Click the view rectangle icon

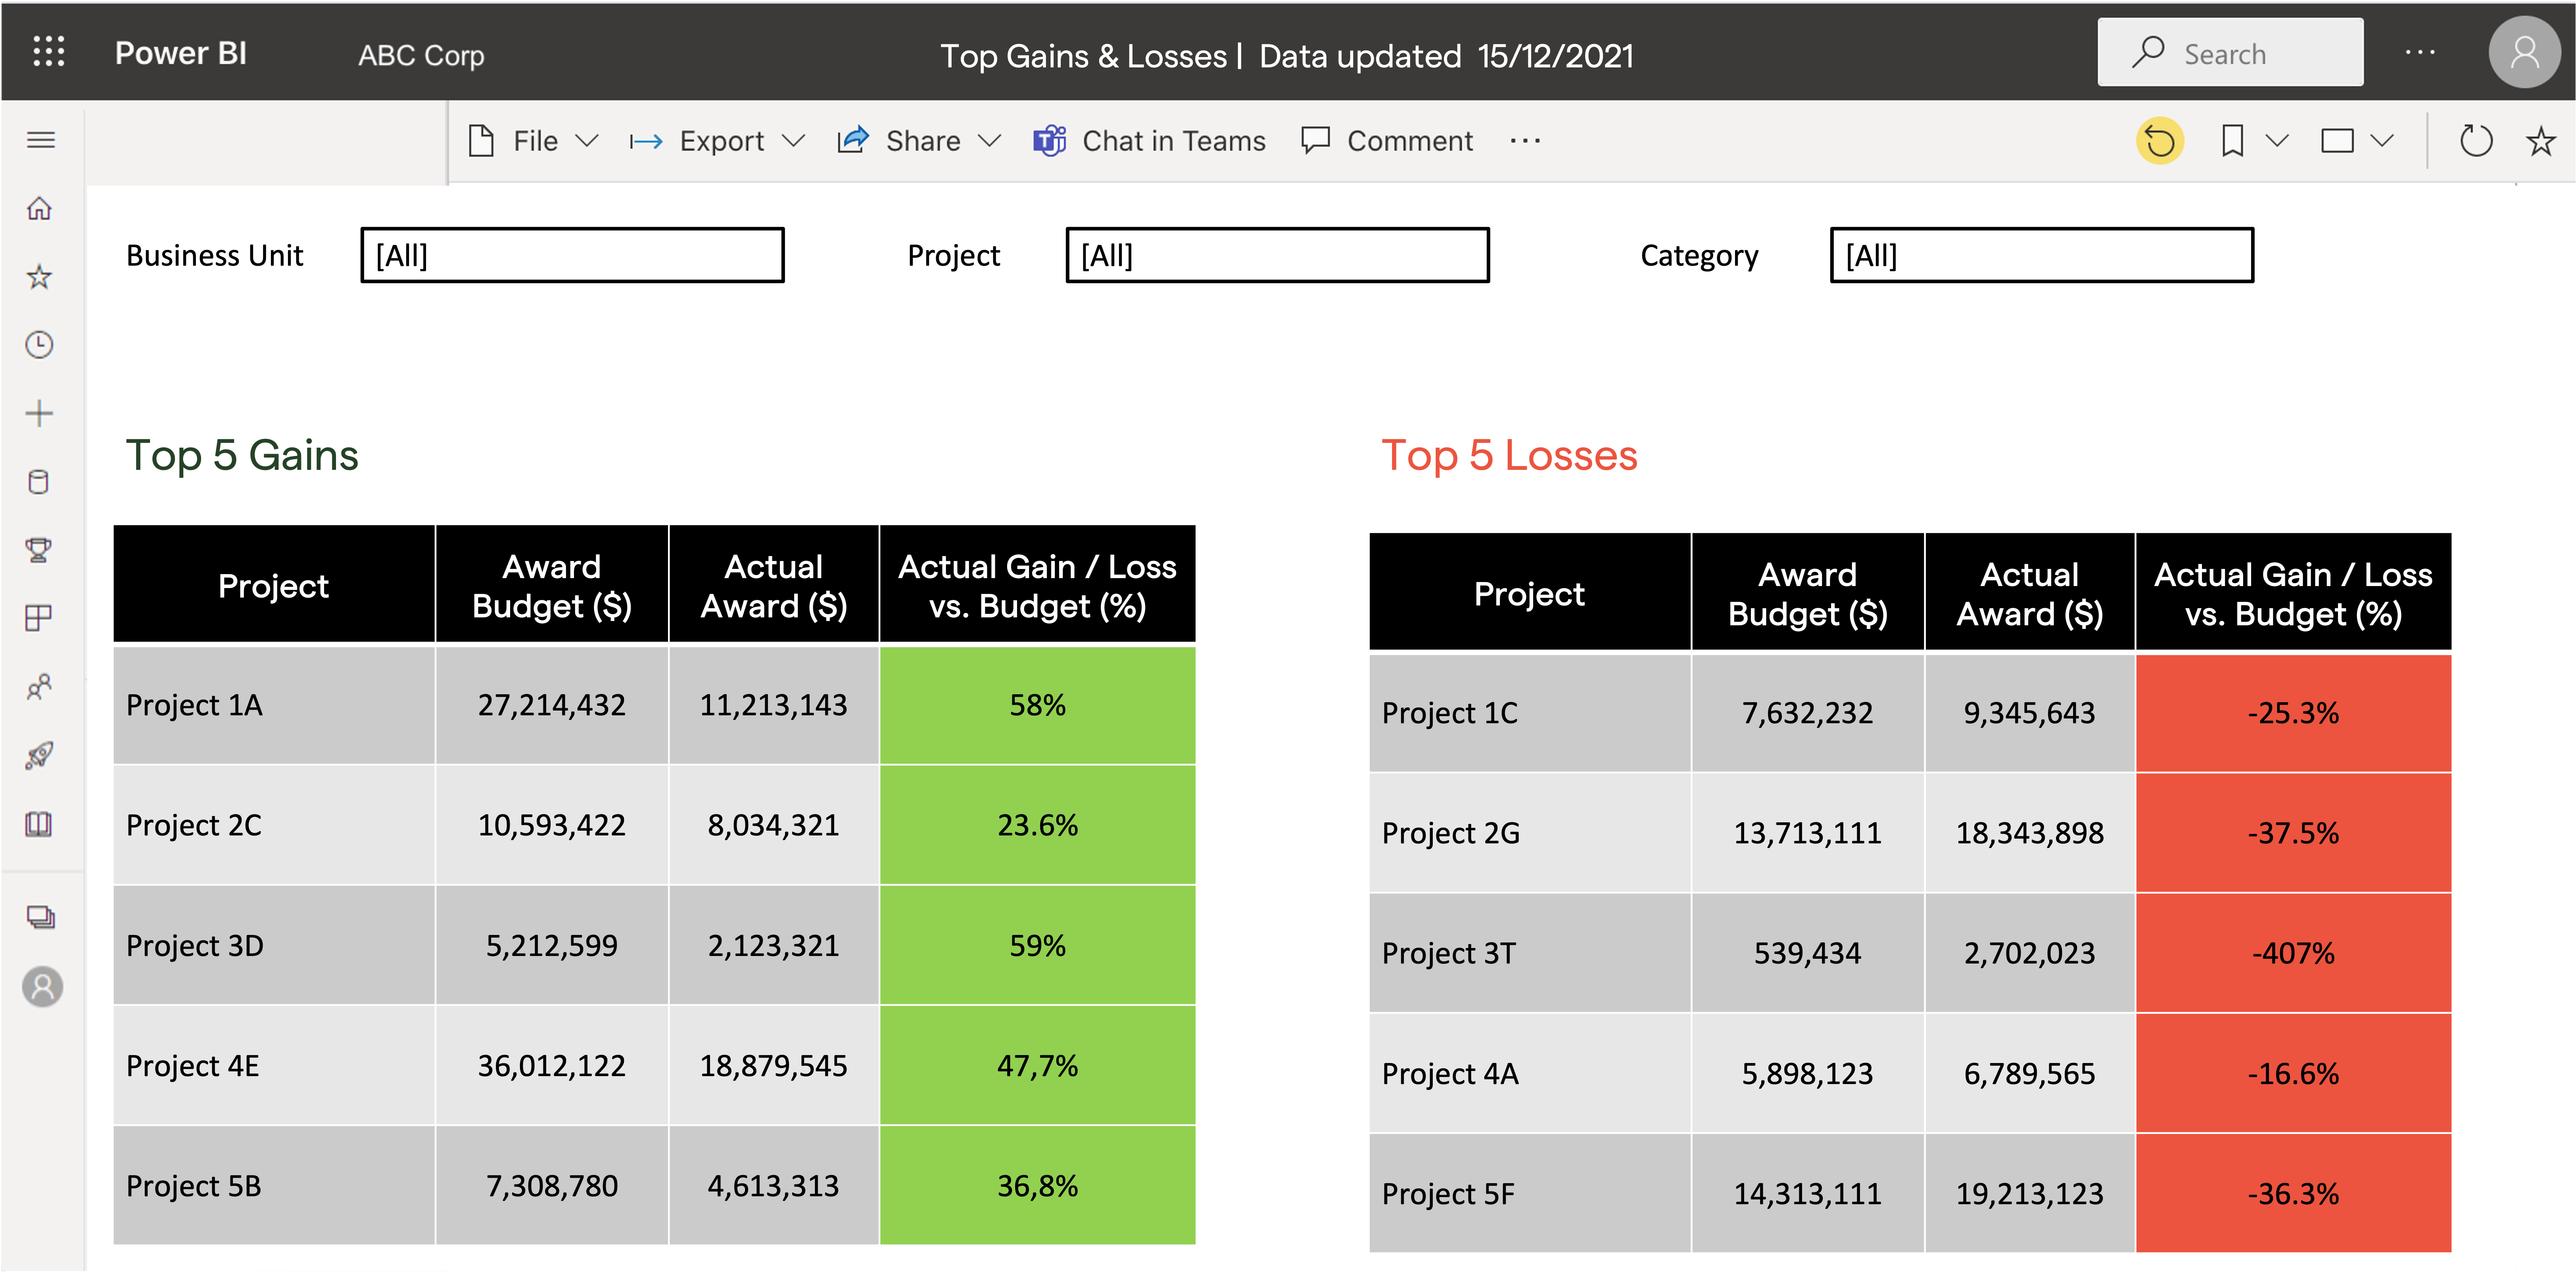coord(2337,141)
